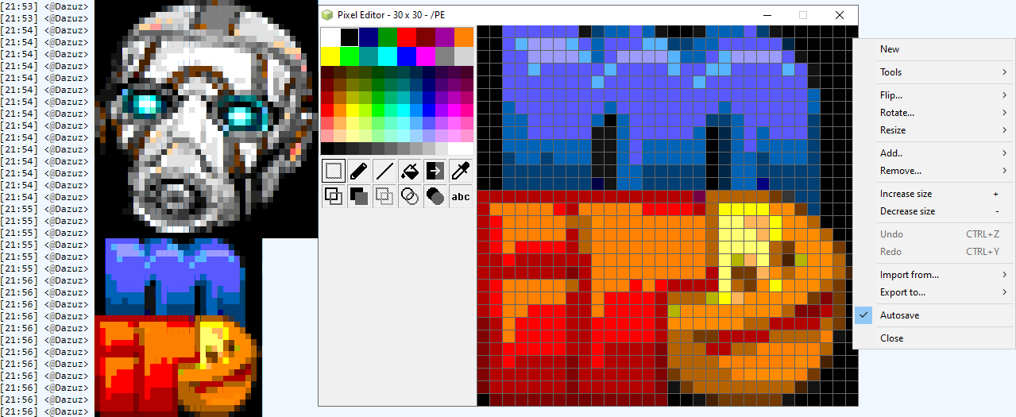Choose the Line drawing tool
This screenshot has height=417, width=1016.
pyautogui.click(x=384, y=171)
